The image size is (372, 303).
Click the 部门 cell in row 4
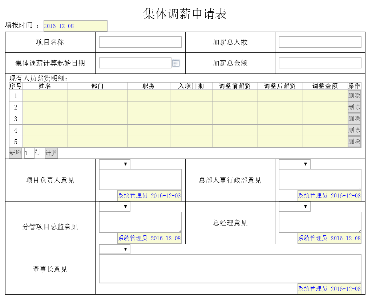click(x=98, y=130)
